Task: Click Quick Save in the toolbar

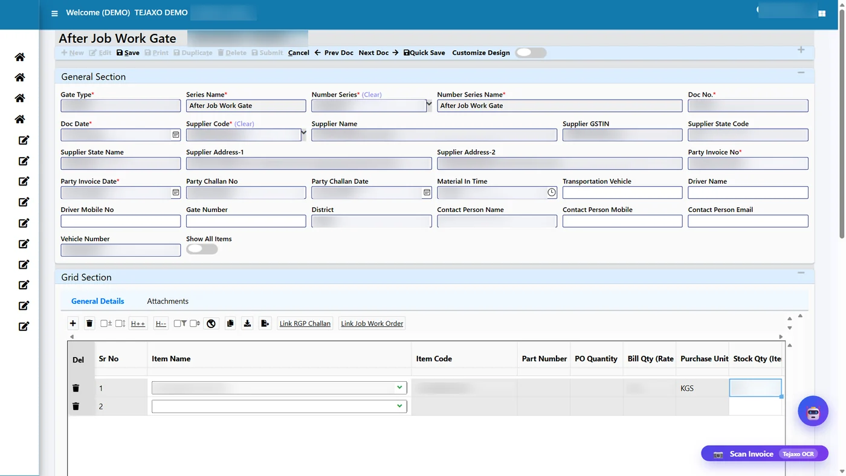Action: (x=424, y=53)
